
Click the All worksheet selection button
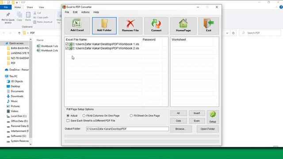[178, 113]
